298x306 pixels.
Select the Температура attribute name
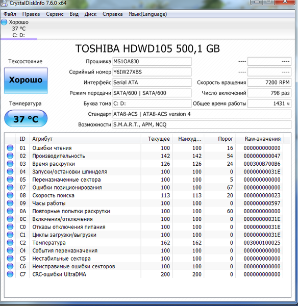(49, 243)
